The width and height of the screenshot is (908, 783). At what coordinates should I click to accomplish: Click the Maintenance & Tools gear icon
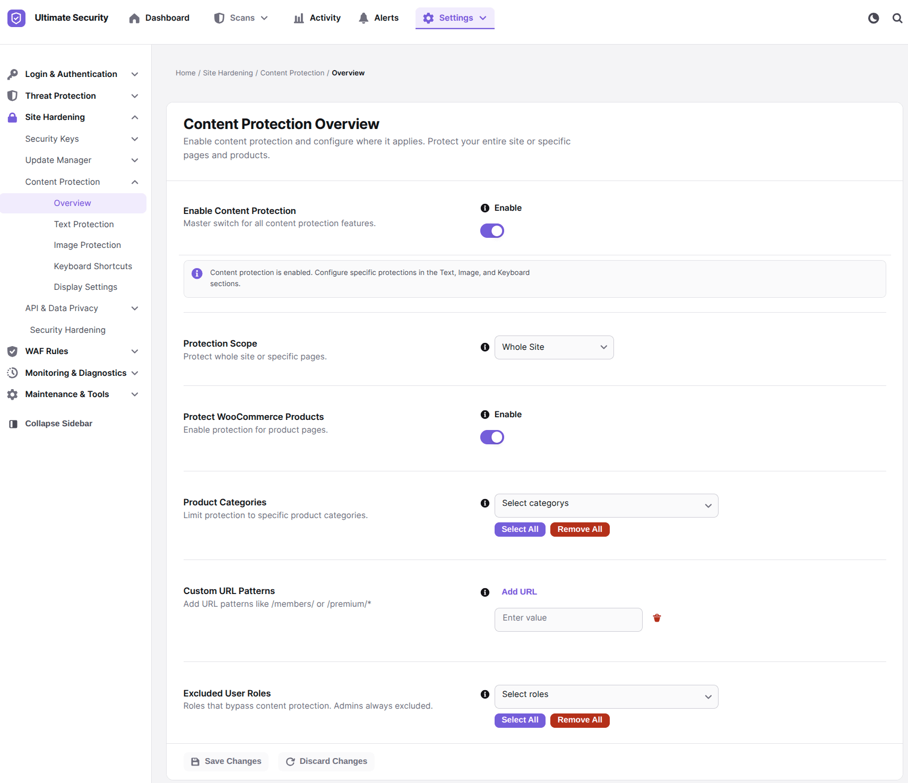(x=13, y=394)
